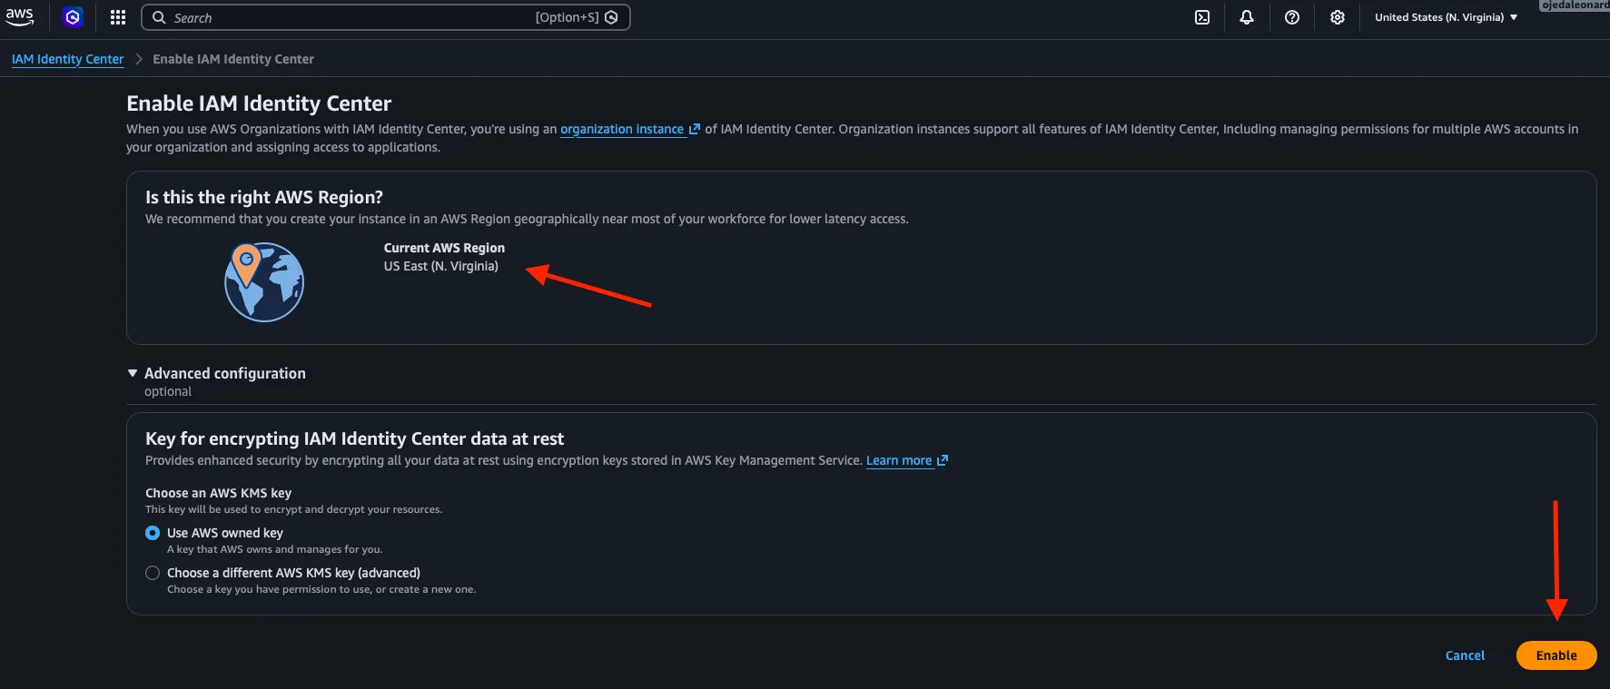Click the Amazon Q assistant icon
The width and height of the screenshot is (1610, 689).
coord(73,17)
